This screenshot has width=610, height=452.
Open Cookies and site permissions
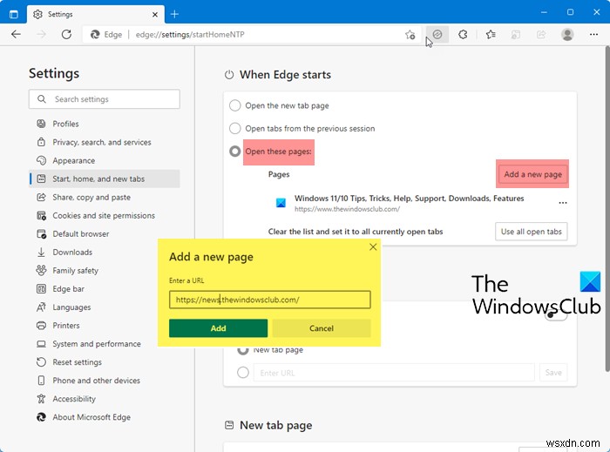pos(105,215)
